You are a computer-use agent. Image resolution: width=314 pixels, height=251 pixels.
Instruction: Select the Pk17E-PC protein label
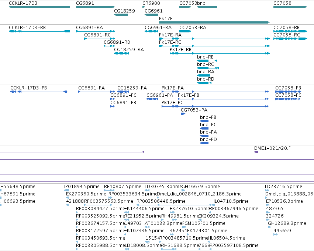pos(172,103)
